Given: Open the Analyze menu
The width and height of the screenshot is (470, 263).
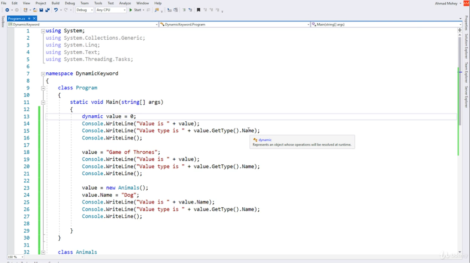Looking at the screenshot, I should point(125,3).
